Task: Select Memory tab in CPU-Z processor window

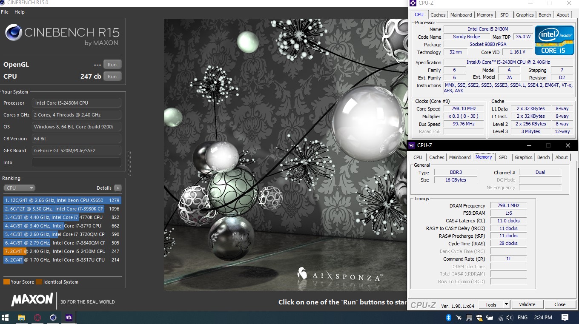Action: 485,15
